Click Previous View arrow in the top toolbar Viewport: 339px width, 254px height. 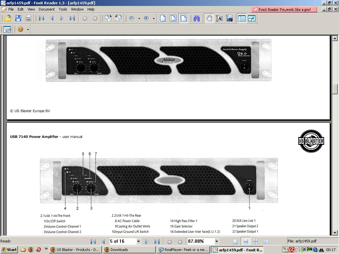click(85, 19)
